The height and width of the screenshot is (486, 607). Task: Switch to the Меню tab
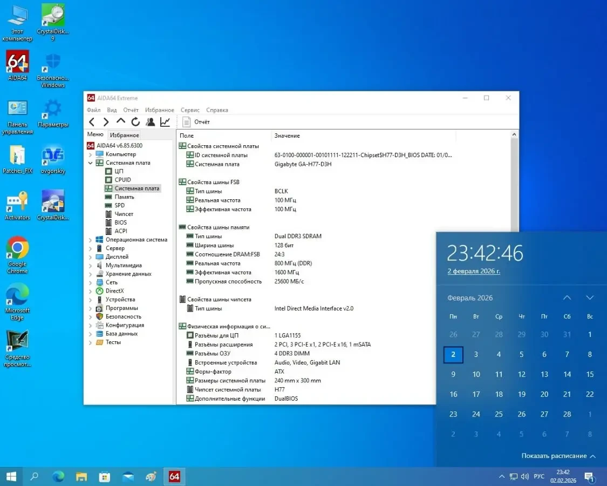(95, 134)
